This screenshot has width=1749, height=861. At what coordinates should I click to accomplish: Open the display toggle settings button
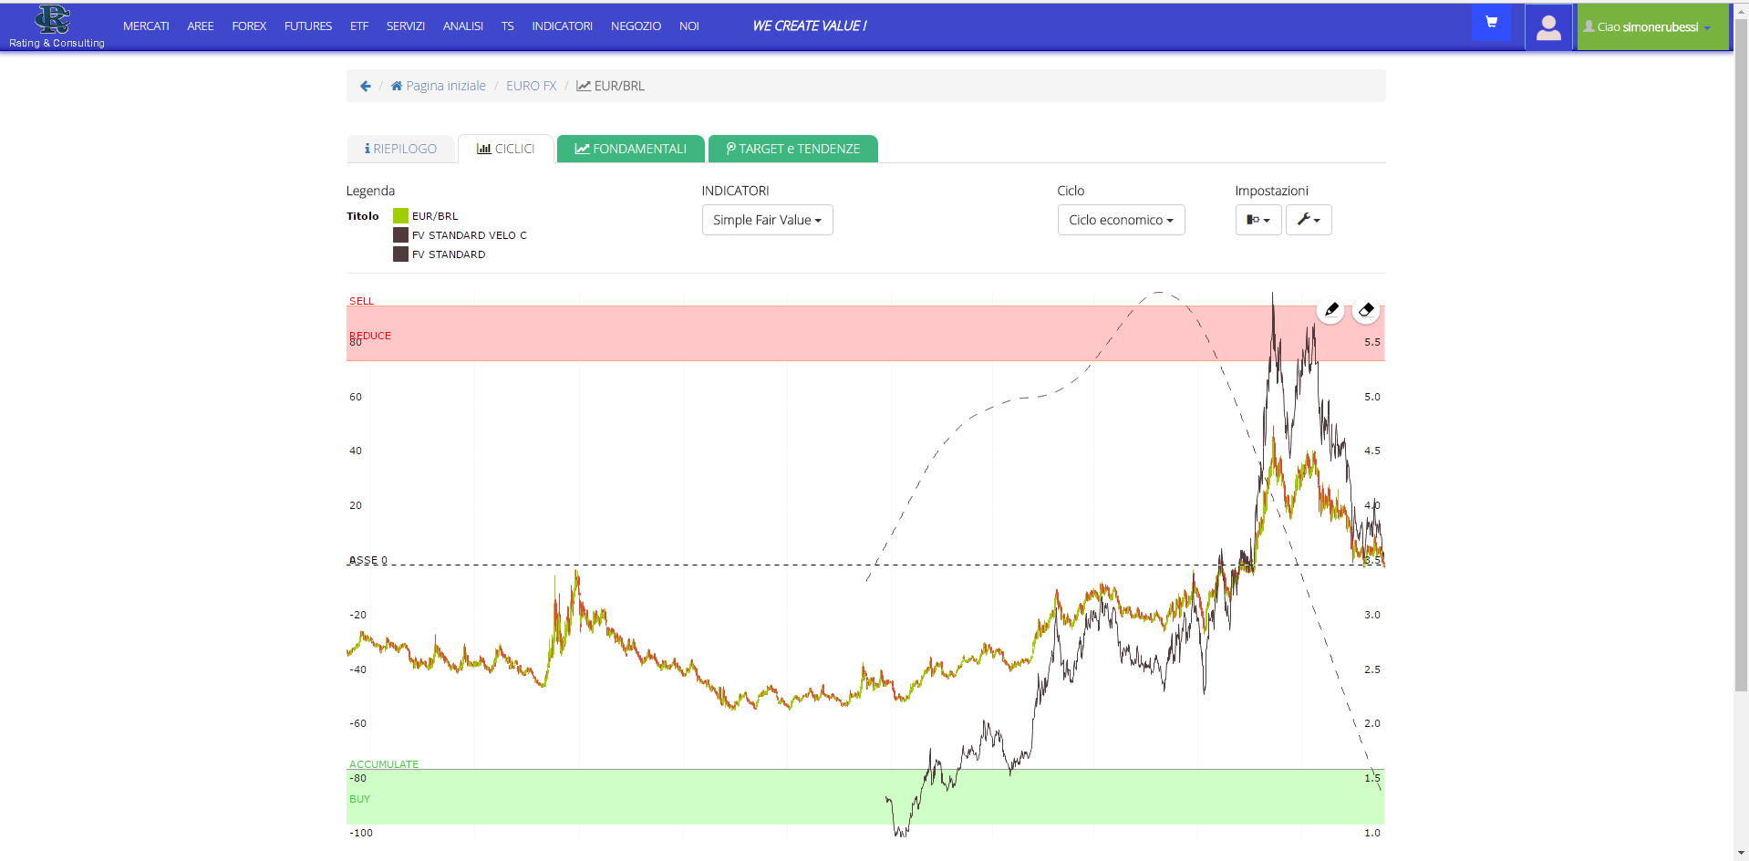pos(1258,220)
